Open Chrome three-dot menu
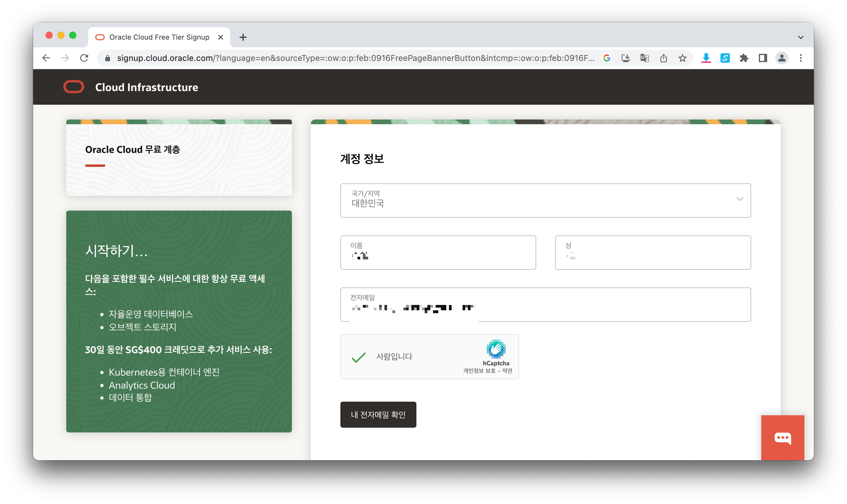The image size is (847, 504). pyautogui.click(x=801, y=58)
